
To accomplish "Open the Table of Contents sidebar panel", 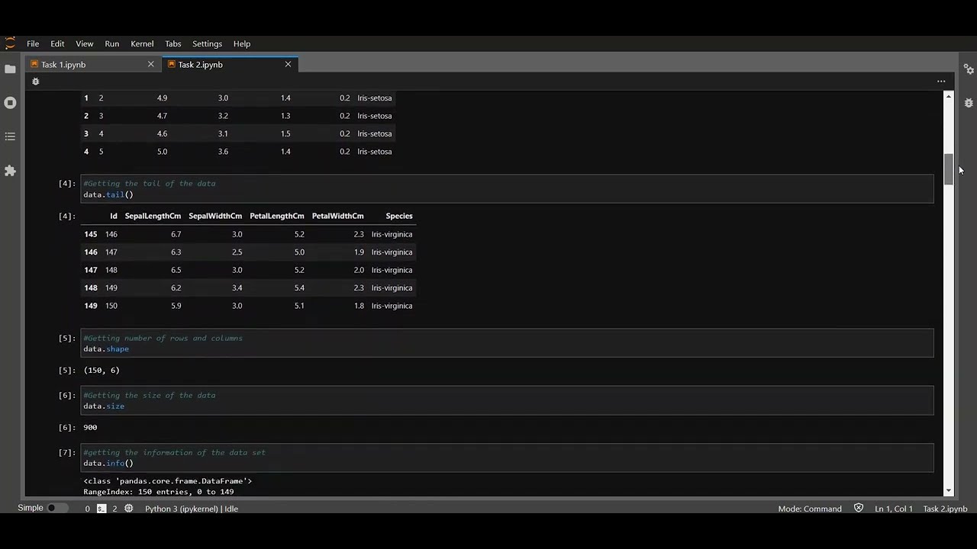I will [x=10, y=136].
